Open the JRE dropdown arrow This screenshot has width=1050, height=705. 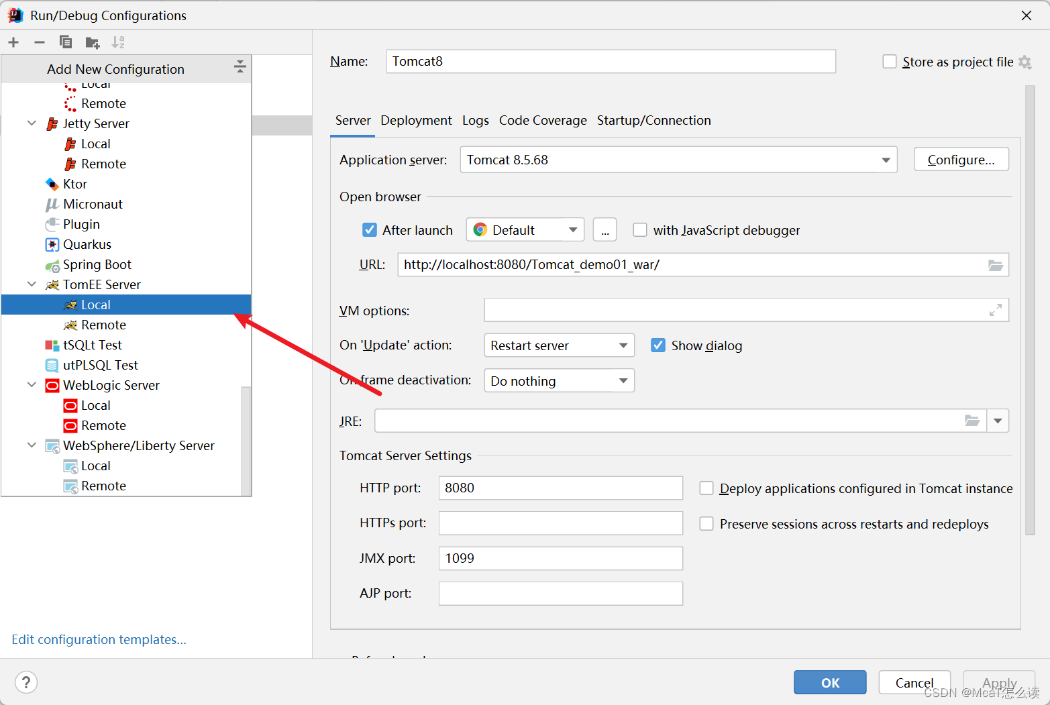(x=998, y=421)
